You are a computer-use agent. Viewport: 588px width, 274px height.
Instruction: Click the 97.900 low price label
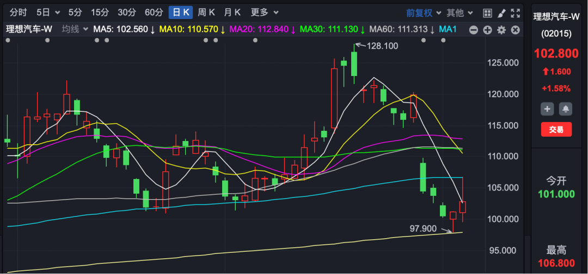click(x=423, y=228)
